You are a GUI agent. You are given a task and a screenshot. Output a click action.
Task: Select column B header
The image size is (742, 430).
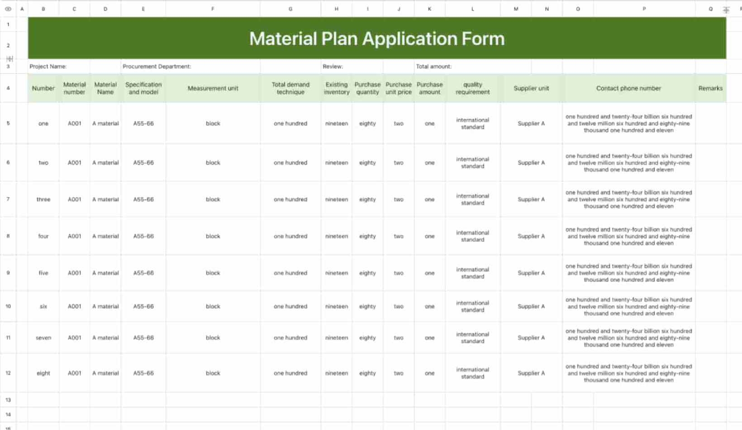coord(43,9)
